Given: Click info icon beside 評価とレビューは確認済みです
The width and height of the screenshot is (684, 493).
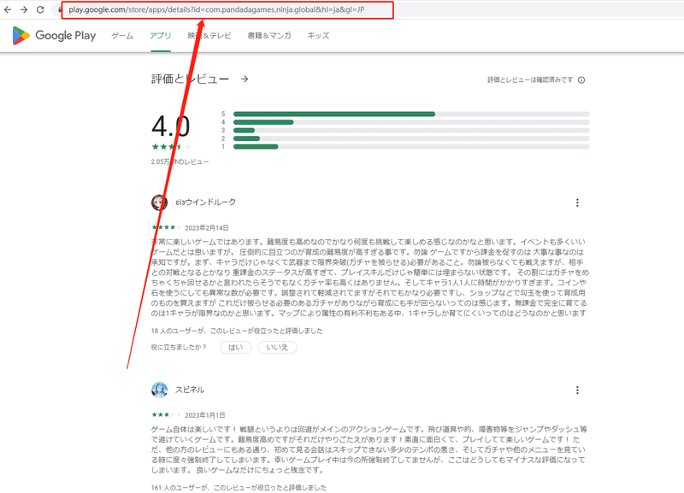Looking at the screenshot, I should tap(581, 79).
